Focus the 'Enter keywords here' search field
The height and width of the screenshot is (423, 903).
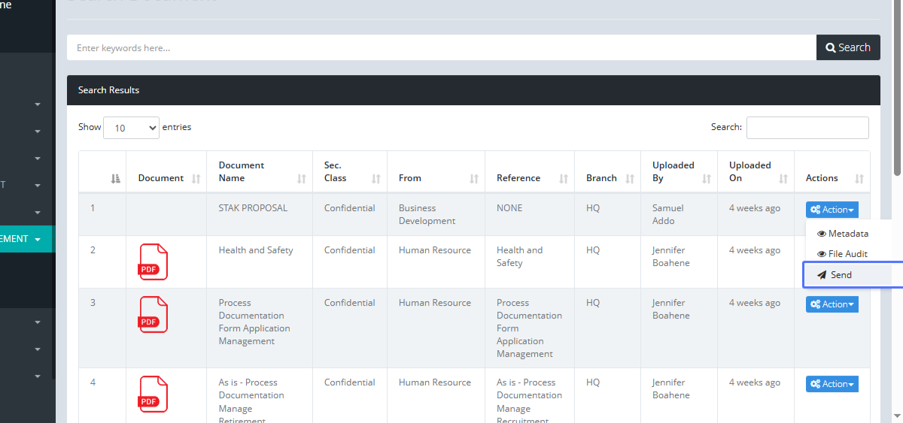(441, 47)
